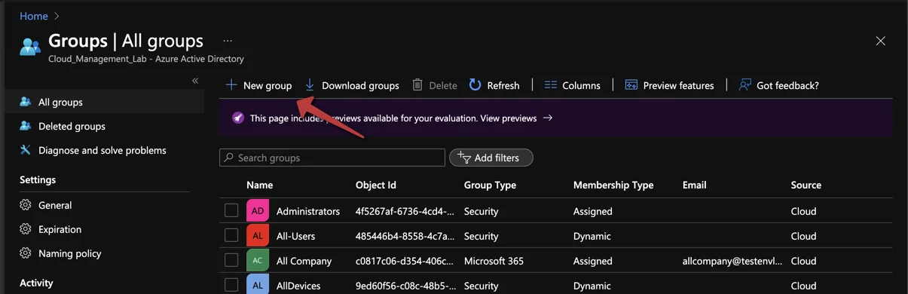Click the Download groups arrow icon

(309, 85)
